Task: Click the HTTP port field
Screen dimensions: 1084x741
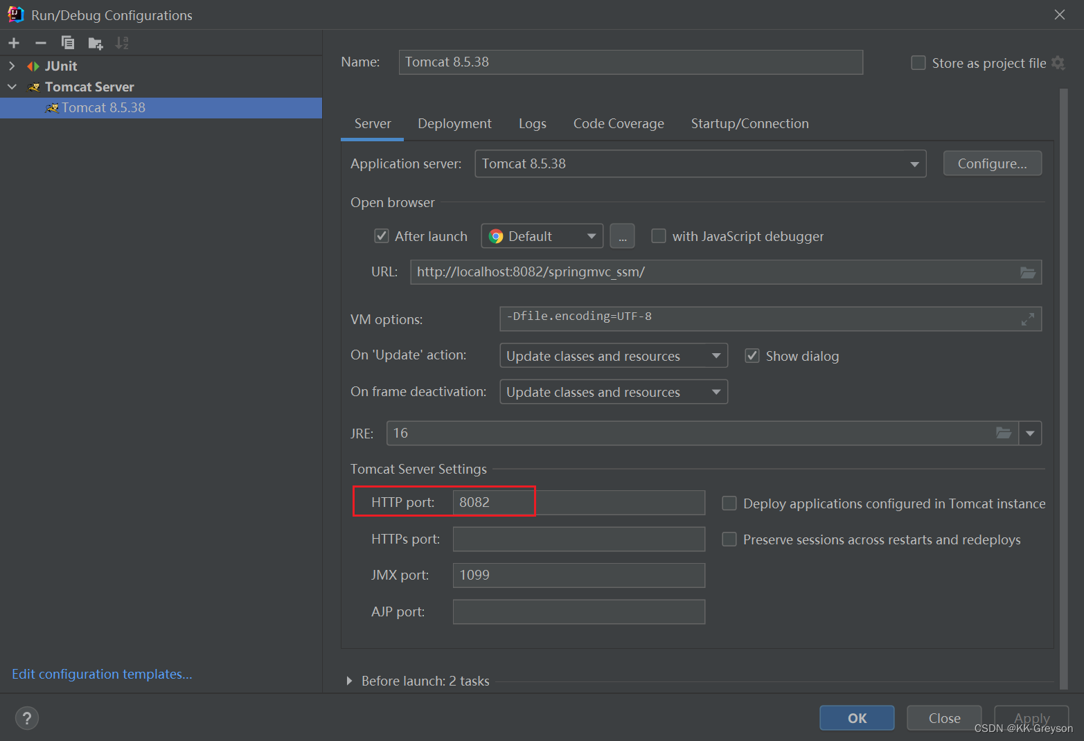Action: pyautogui.click(x=579, y=503)
